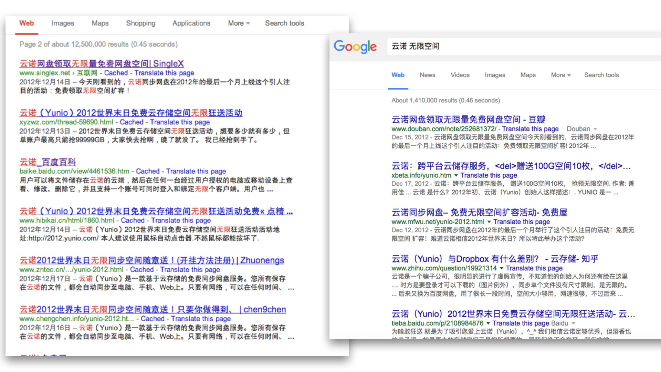
Task: Open Cached link for www.hibikai.cn result
Action: 133,220
